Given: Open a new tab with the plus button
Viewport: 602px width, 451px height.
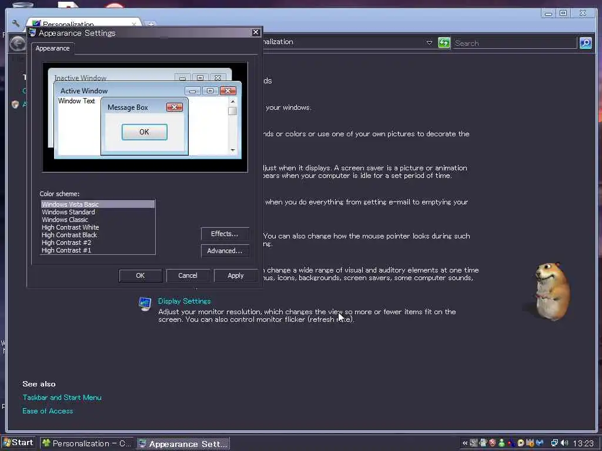Looking at the screenshot, I should coord(151,25).
